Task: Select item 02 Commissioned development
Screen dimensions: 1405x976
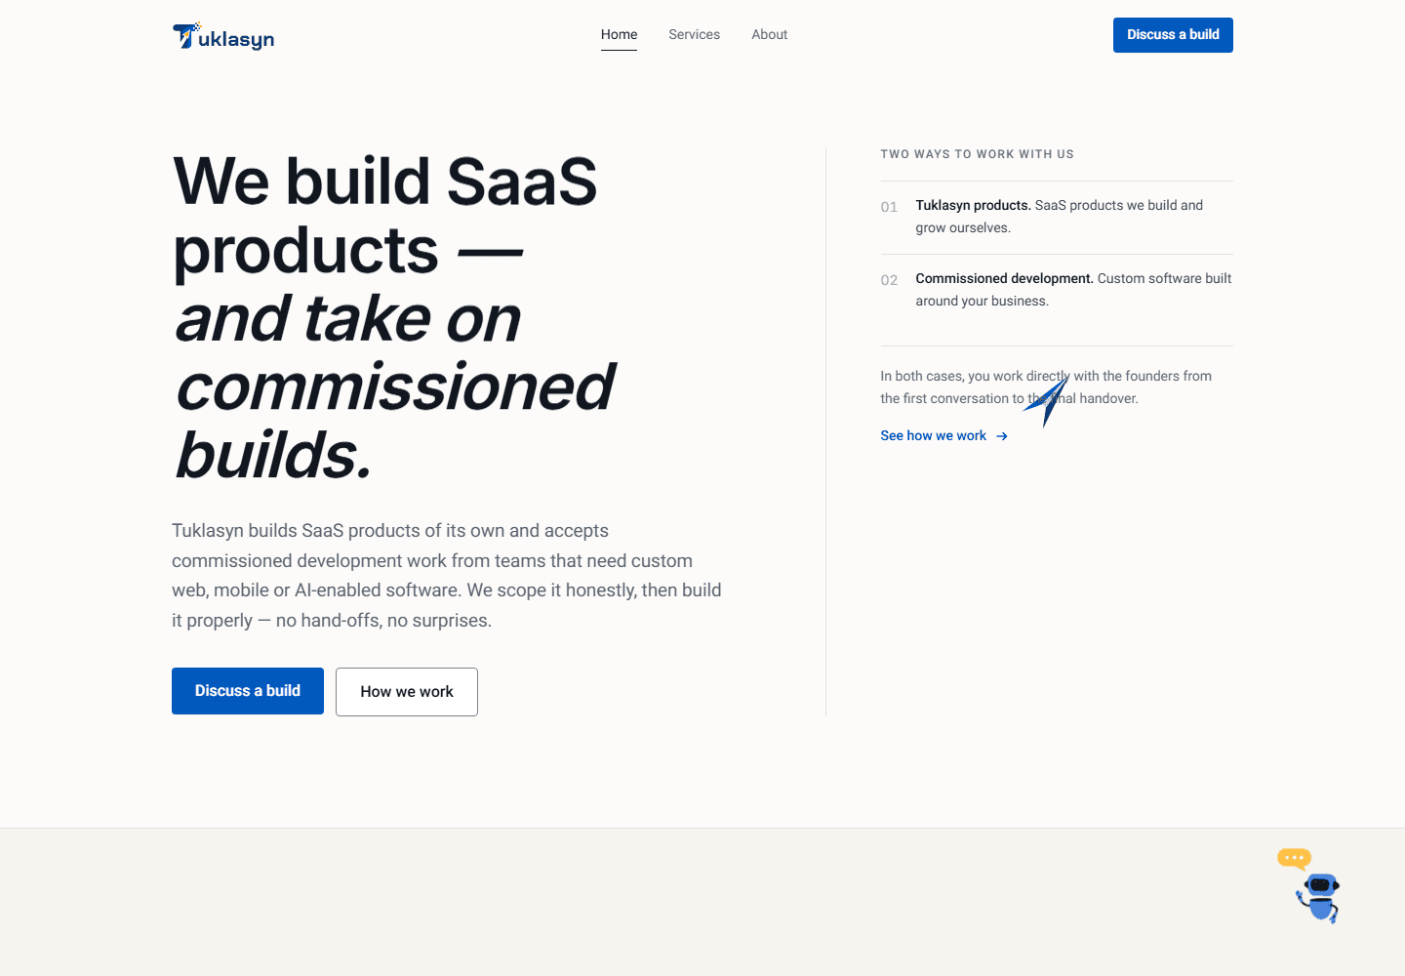Action: point(1057,290)
